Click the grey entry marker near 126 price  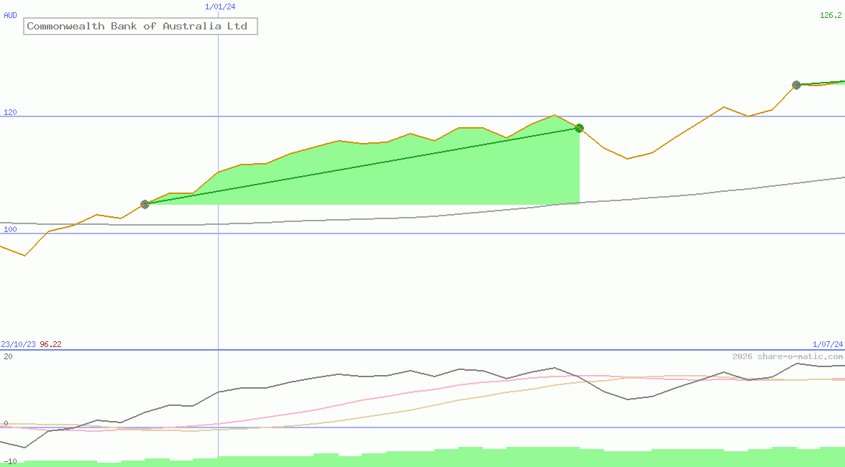[797, 85]
